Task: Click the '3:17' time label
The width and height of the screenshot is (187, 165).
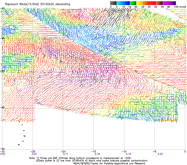Action: (x=65, y=154)
